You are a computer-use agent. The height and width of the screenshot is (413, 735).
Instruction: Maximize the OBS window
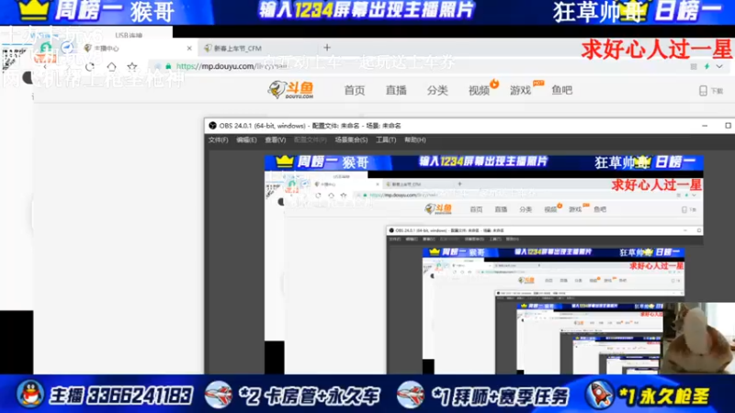(728, 126)
